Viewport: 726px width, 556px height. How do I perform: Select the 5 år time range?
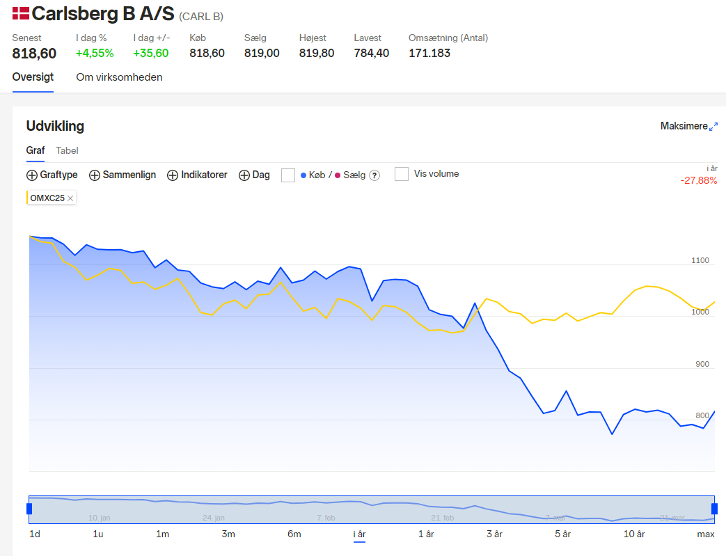pyautogui.click(x=562, y=534)
